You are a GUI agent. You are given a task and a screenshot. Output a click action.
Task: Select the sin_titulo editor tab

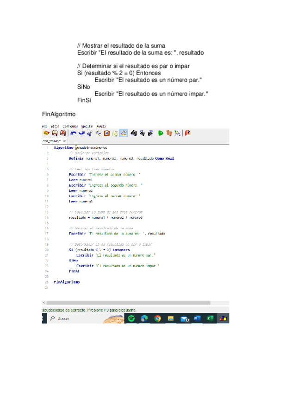click(x=51, y=141)
